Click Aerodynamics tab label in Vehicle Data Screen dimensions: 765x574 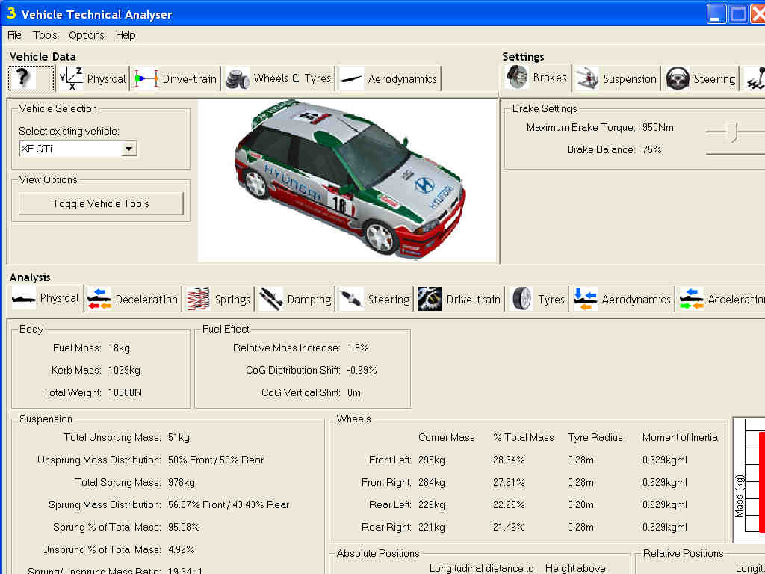pyautogui.click(x=403, y=79)
